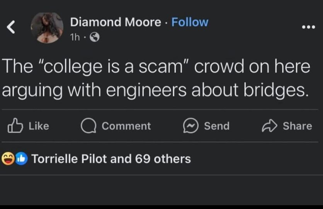Select the Share label

point(297,126)
